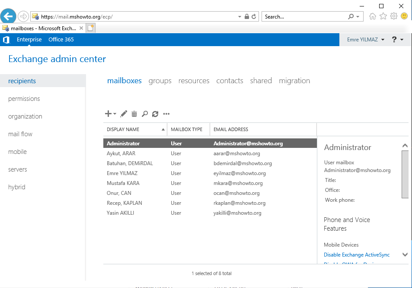Open the migration tab
This screenshot has width=412, height=288.
click(x=294, y=81)
